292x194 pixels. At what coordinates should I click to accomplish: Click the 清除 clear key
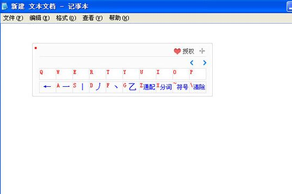click(x=198, y=87)
